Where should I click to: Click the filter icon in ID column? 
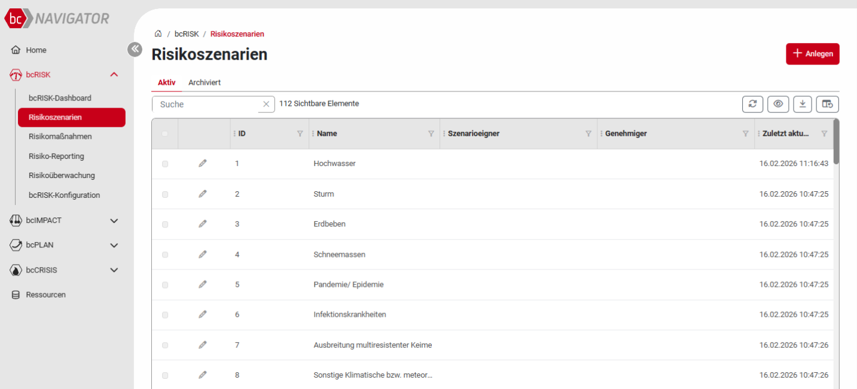click(x=300, y=134)
